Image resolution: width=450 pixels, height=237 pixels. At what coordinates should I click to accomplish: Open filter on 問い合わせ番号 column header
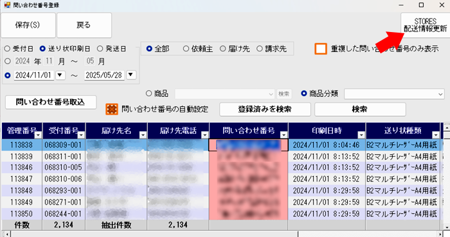pyautogui.click(x=283, y=135)
